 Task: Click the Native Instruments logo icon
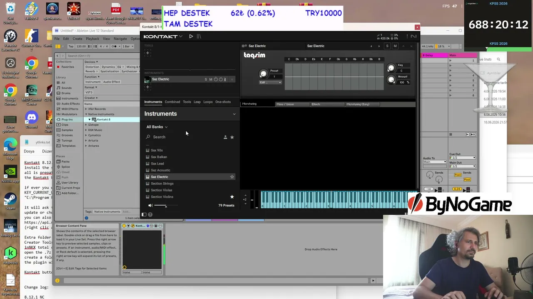tap(413, 37)
